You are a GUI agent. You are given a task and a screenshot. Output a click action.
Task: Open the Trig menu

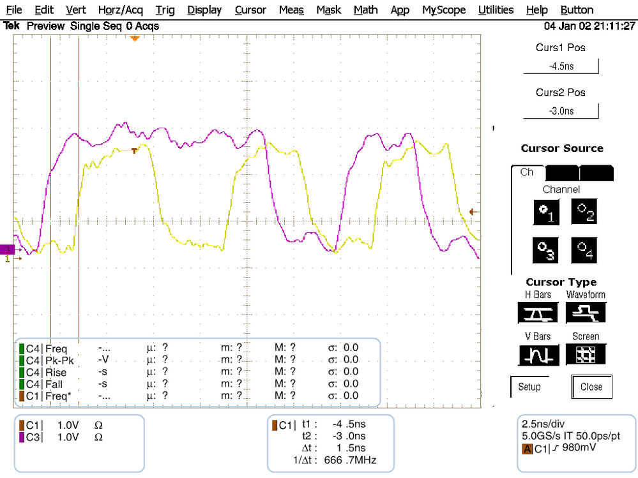pos(165,10)
